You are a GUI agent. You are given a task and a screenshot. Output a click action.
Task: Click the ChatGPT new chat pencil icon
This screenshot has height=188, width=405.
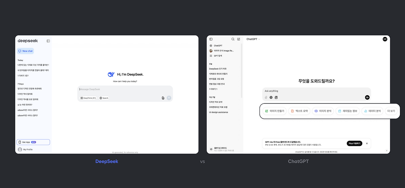tap(239, 39)
